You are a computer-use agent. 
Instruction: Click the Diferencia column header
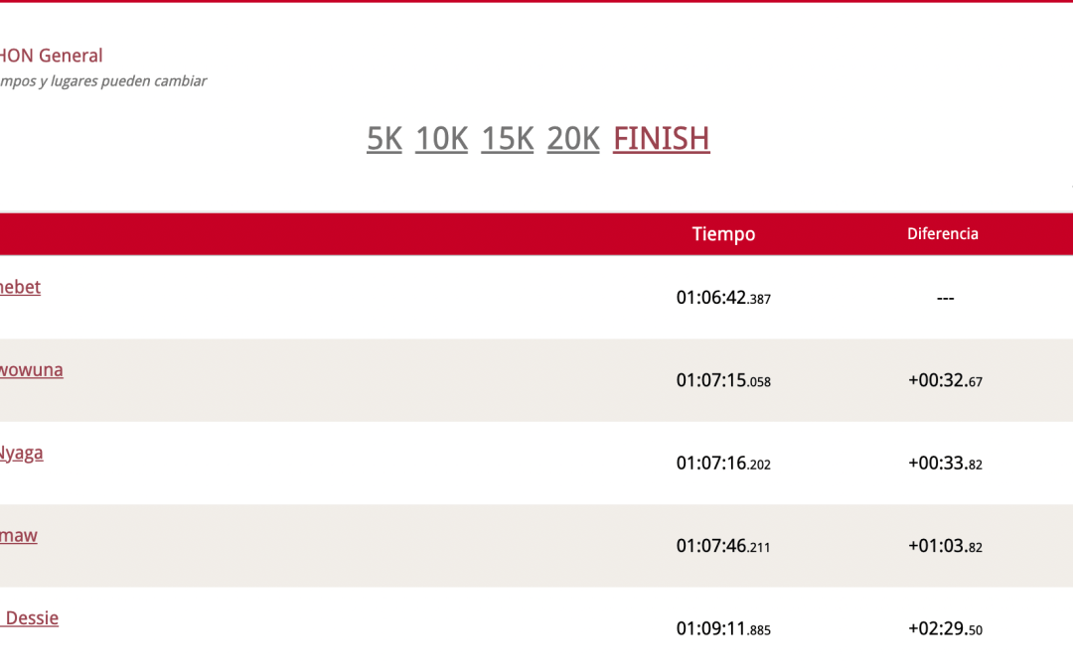pyautogui.click(x=942, y=234)
